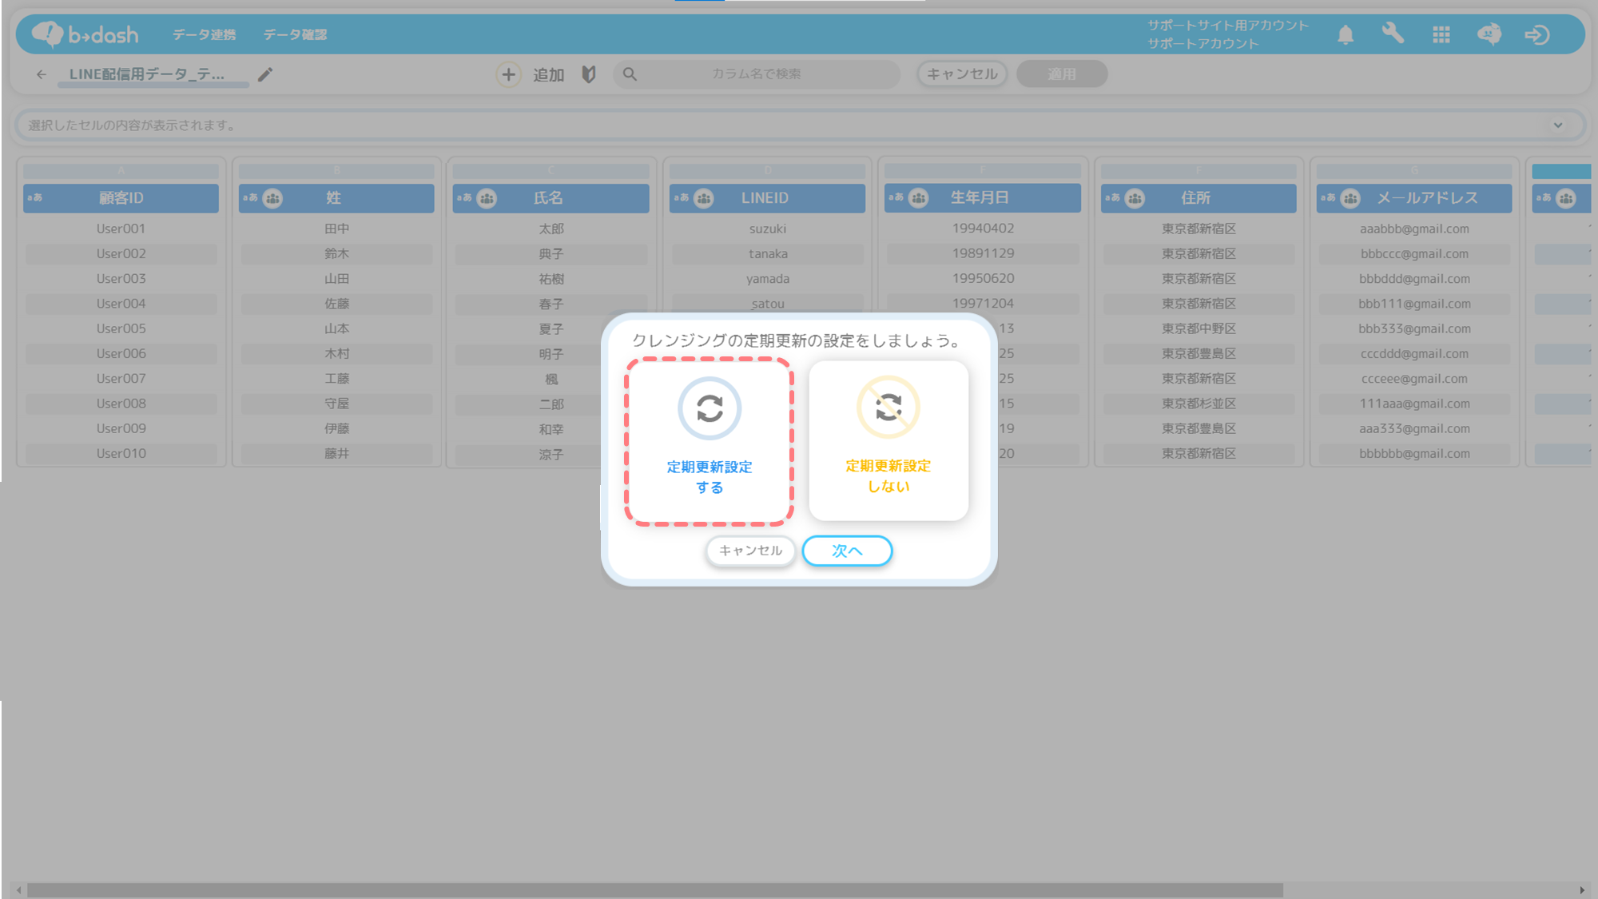
Task: Click the plus add icon
Action: (x=508, y=74)
